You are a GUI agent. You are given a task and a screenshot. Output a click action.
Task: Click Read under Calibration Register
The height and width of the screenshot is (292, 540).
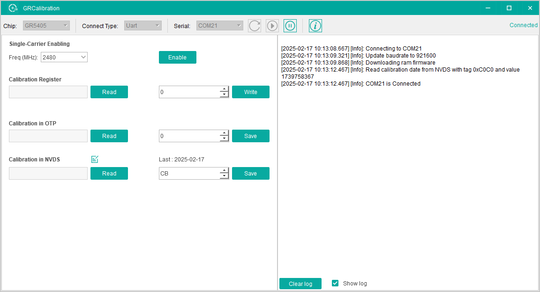tap(109, 92)
